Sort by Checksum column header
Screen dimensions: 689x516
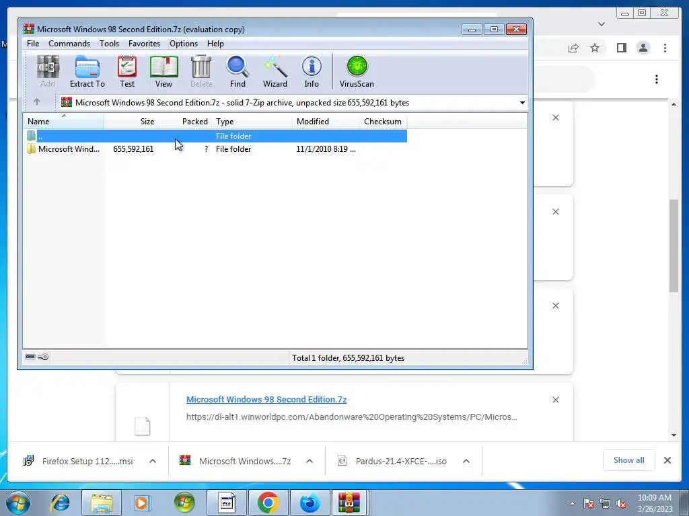coord(383,121)
